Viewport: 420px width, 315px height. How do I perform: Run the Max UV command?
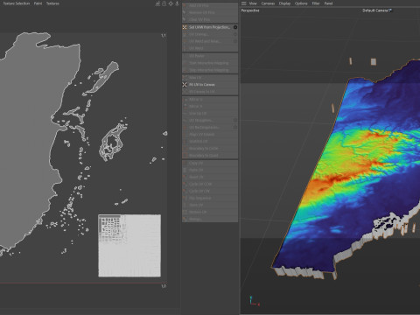click(210, 78)
